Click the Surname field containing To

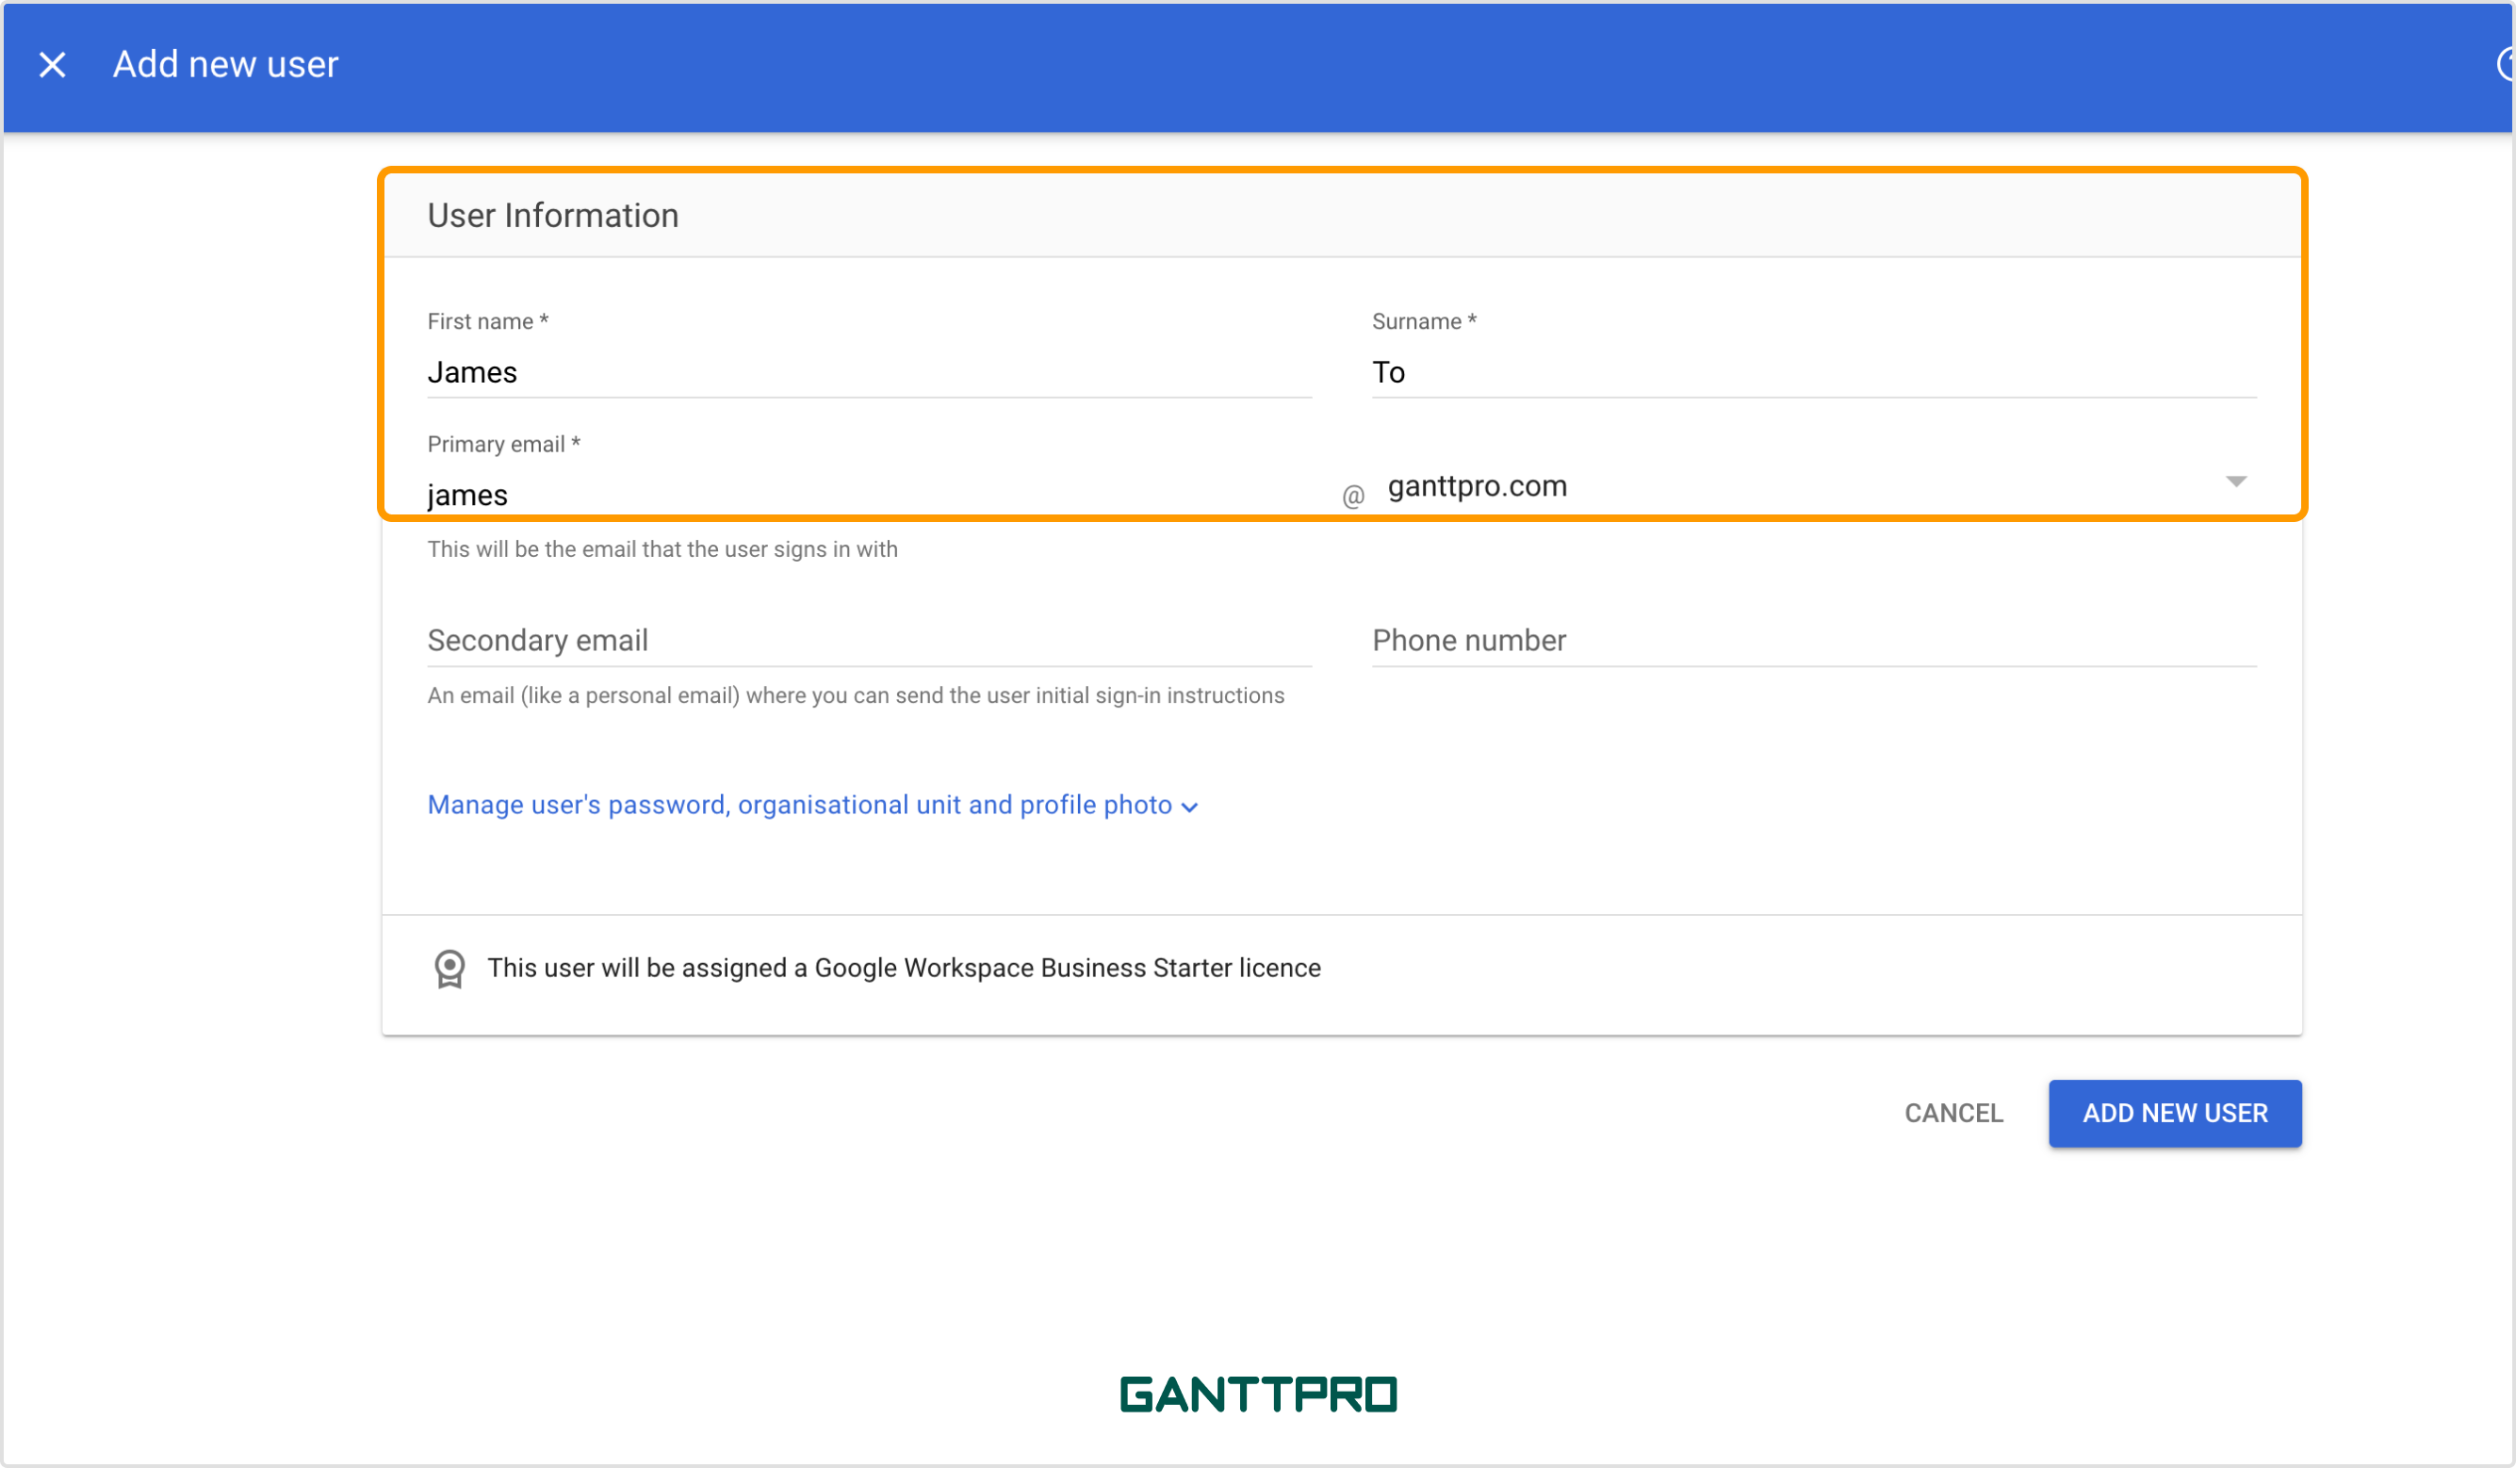click(1814, 372)
